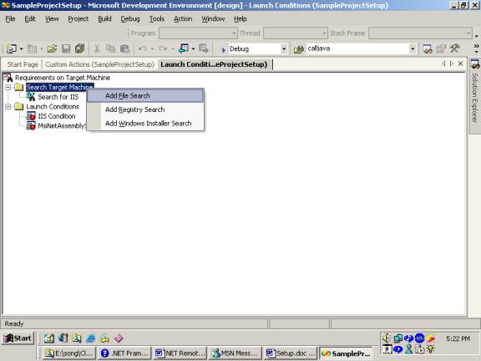Click the Redo toolbar icon

(x=163, y=48)
